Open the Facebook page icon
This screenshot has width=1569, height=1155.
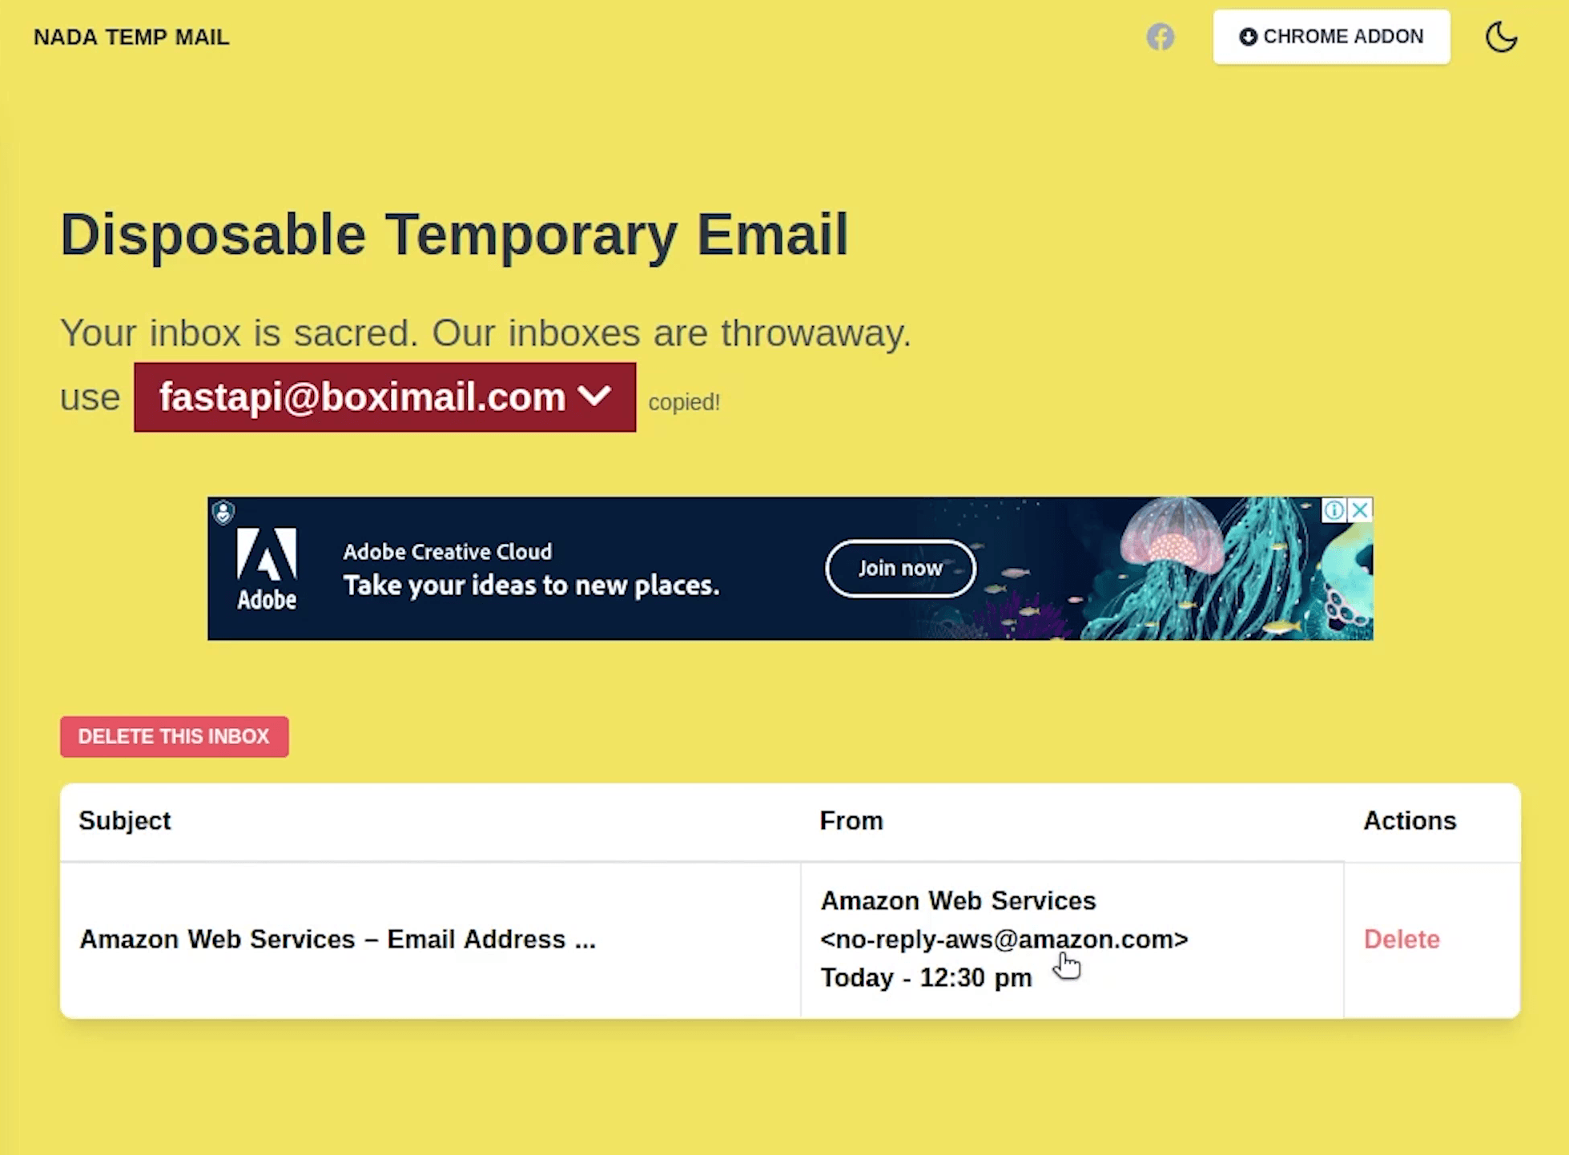[x=1160, y=37]
